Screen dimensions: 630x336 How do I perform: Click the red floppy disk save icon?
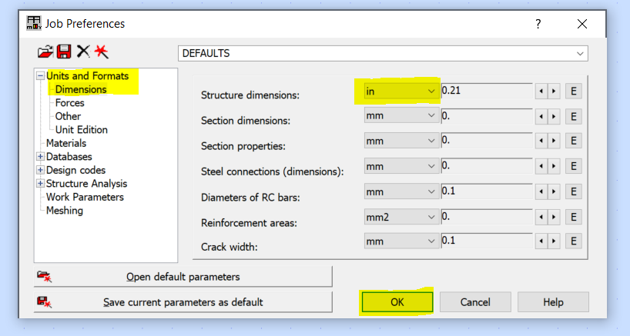point(64,52)
